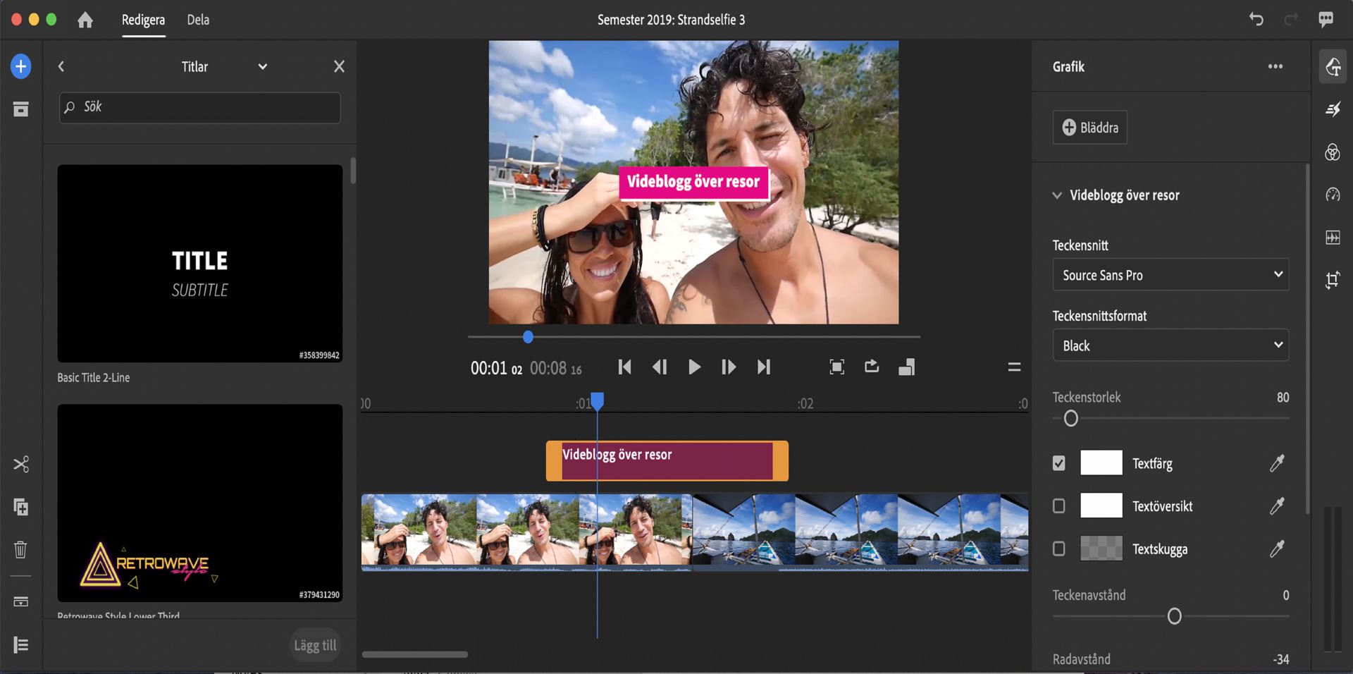Click the Teckenstorlek value 80

click(x=1283, y=398)
